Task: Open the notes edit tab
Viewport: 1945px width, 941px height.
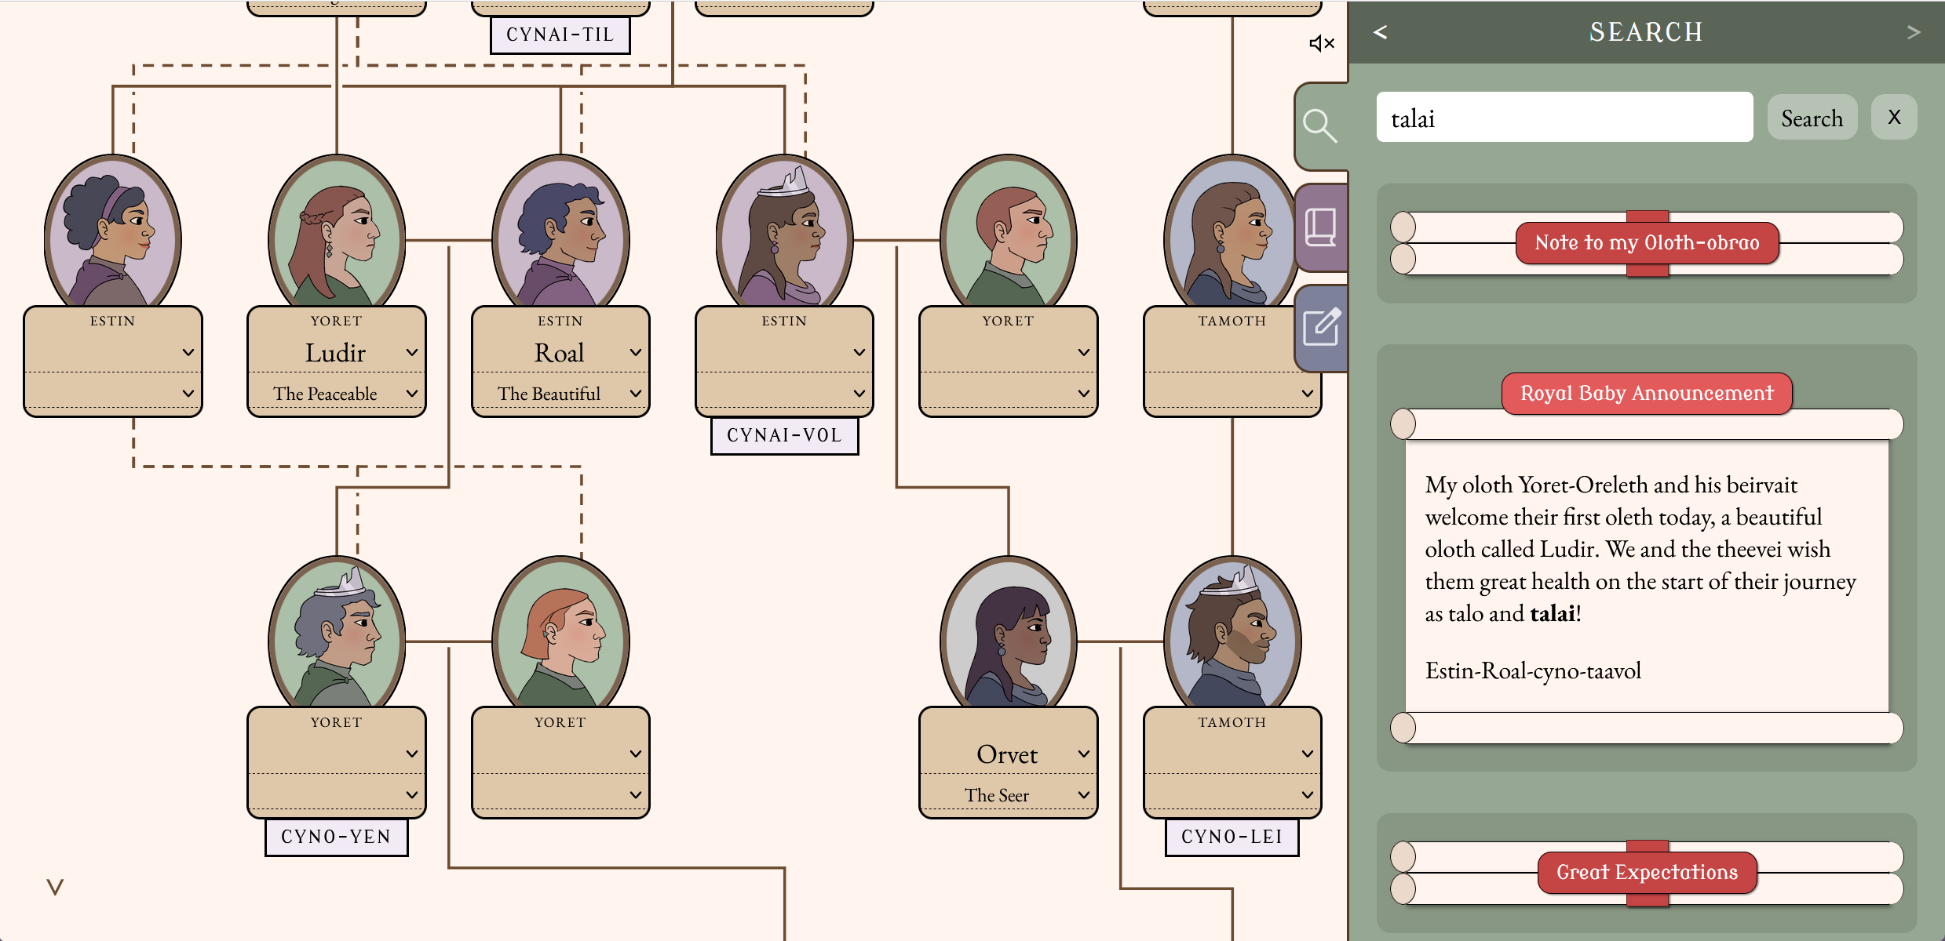Action: pyautogui.click(x=1321, y=328)
